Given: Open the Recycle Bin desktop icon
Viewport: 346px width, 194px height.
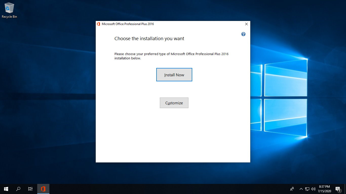Looking at the screenshot, I should pyautogui.click(x=9, y=10).
